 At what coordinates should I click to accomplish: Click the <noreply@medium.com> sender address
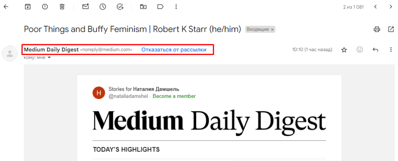pos(106,50)
